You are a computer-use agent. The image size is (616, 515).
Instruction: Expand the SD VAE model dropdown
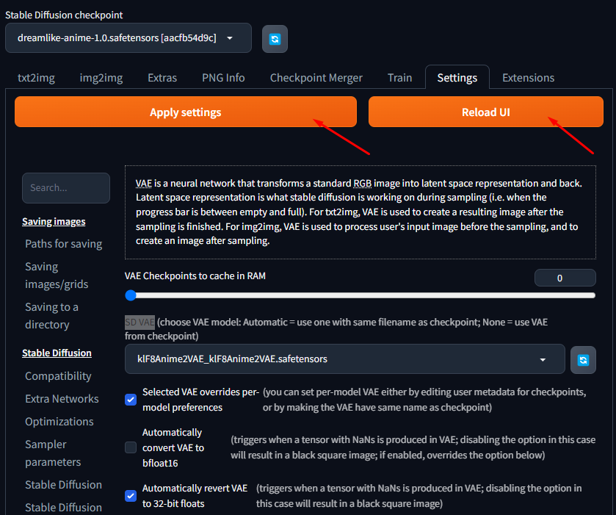345,359
